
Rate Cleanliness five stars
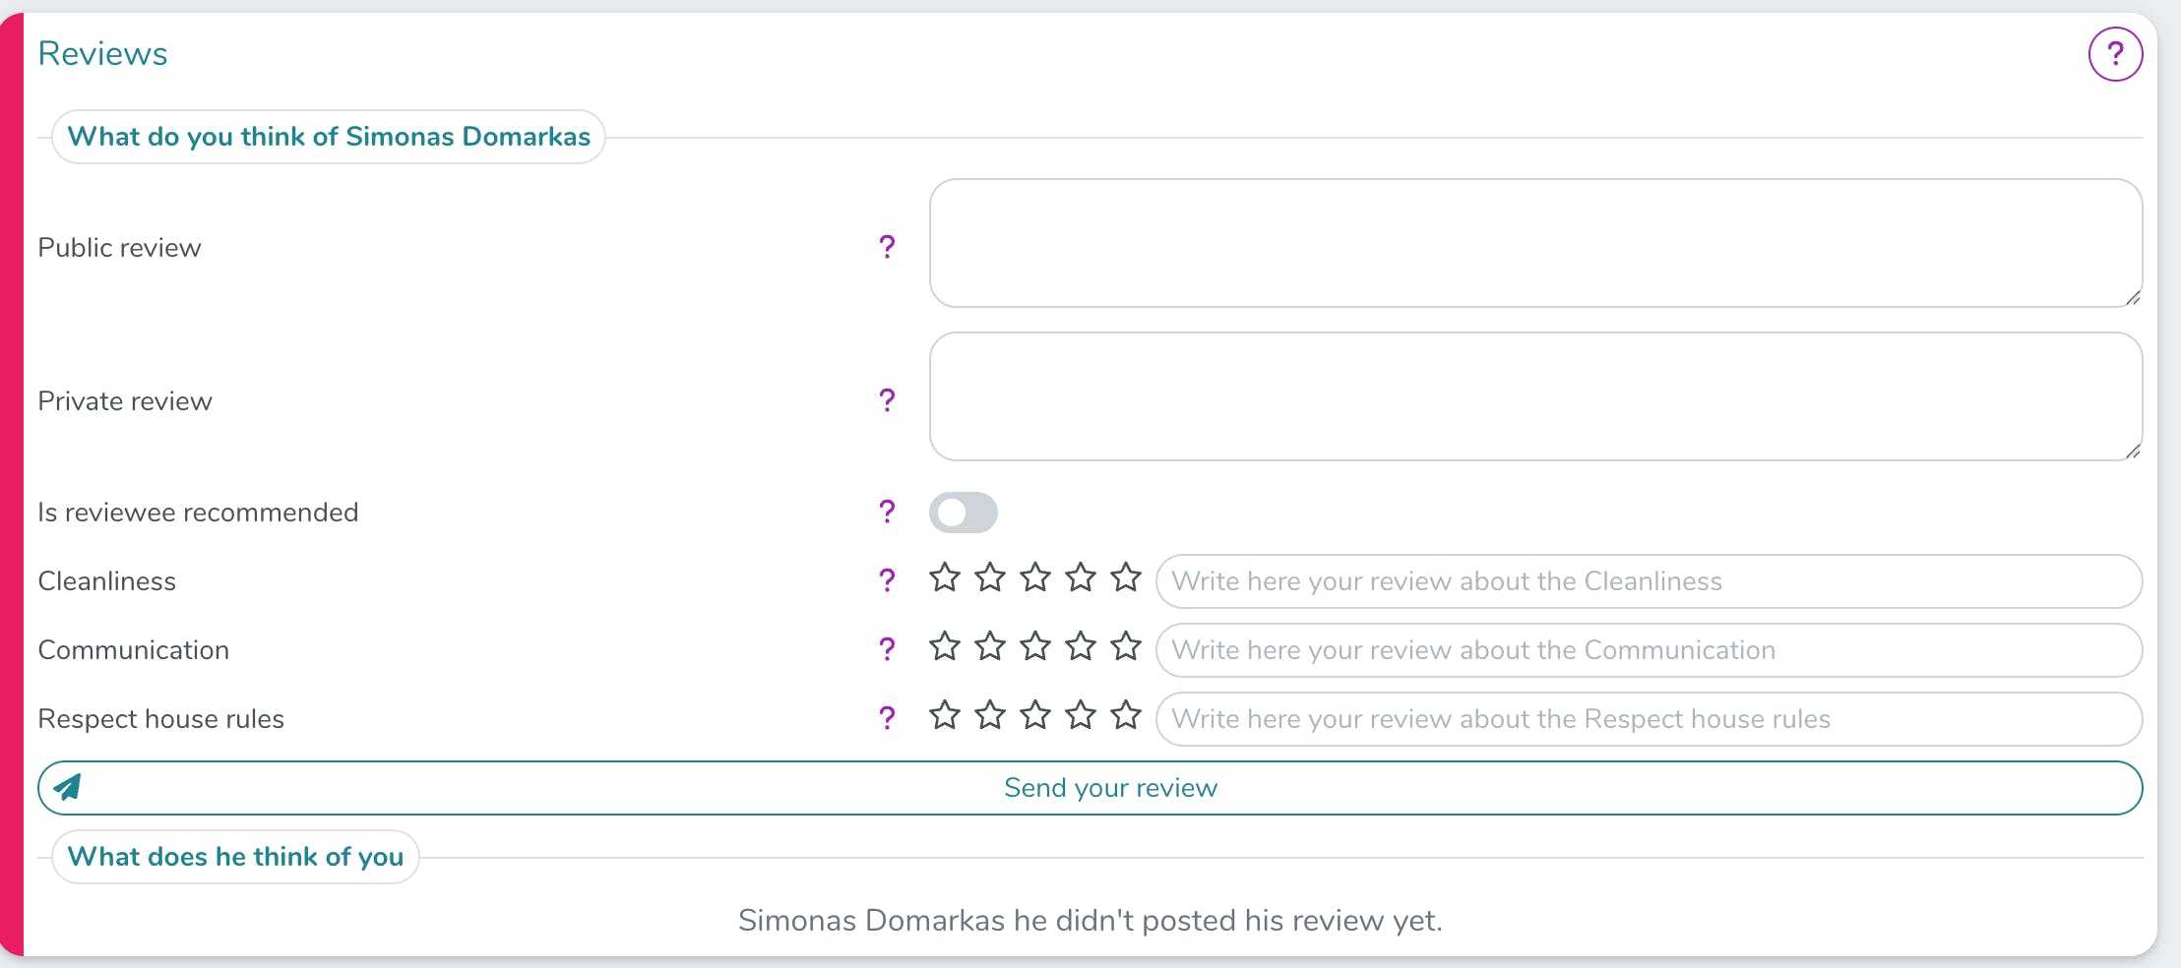click(x=1125, y=577)
